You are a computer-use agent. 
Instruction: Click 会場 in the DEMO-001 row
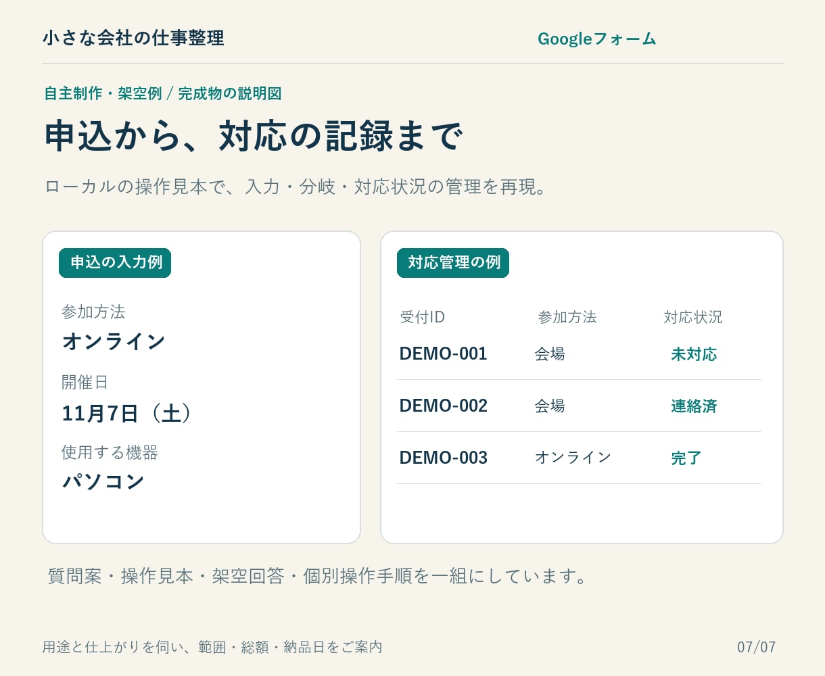[x=550, y=354]
